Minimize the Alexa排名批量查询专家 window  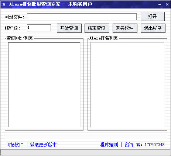tap(160, 4)
